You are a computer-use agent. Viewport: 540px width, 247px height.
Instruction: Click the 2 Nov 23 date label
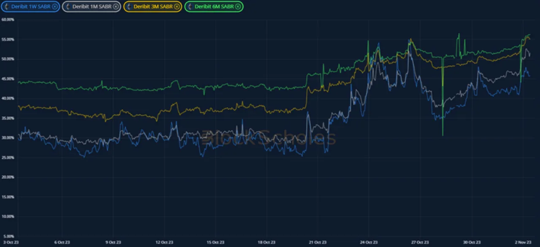tap(523, 242)
